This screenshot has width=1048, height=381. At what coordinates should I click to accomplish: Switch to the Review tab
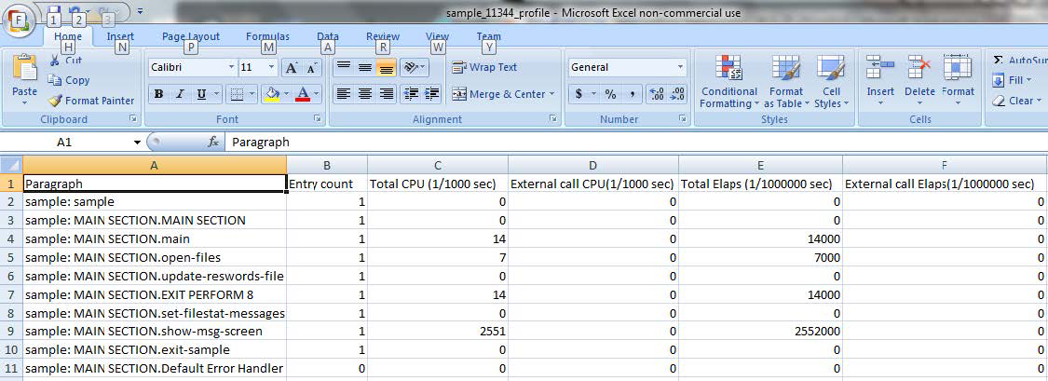tap(383, 36)
